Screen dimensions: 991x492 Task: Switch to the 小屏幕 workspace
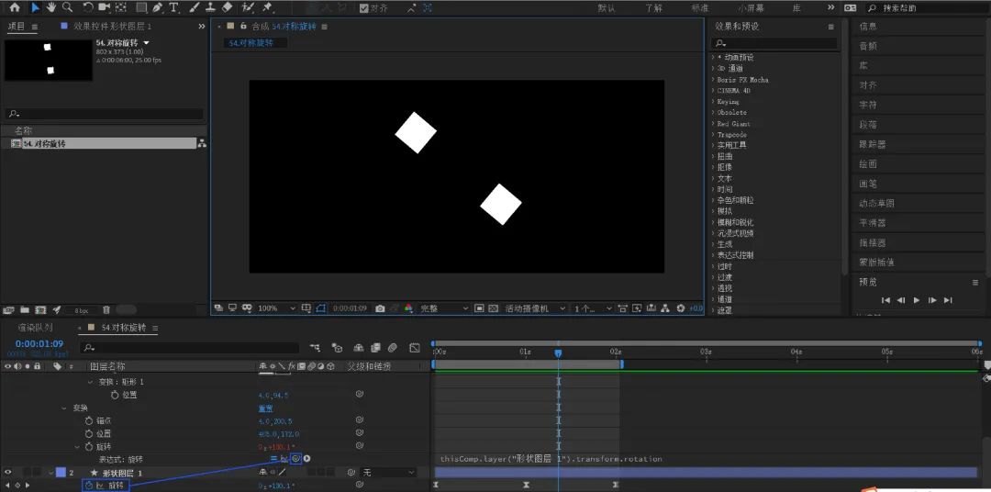(x=751, y=8)
